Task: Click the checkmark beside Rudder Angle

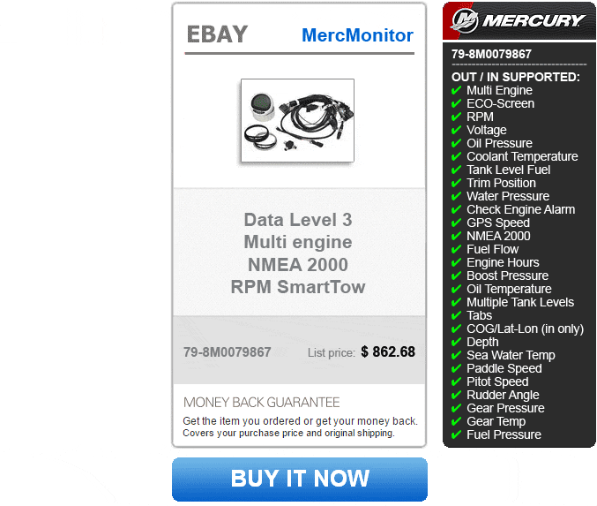Action: 456,395
